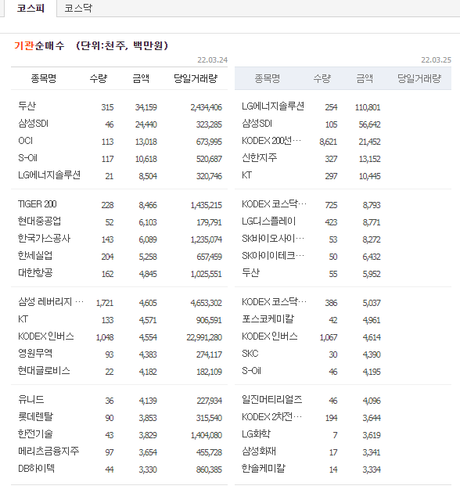
Task: Open 두산 in the 22.03.24 table
Action: [27, 106]
